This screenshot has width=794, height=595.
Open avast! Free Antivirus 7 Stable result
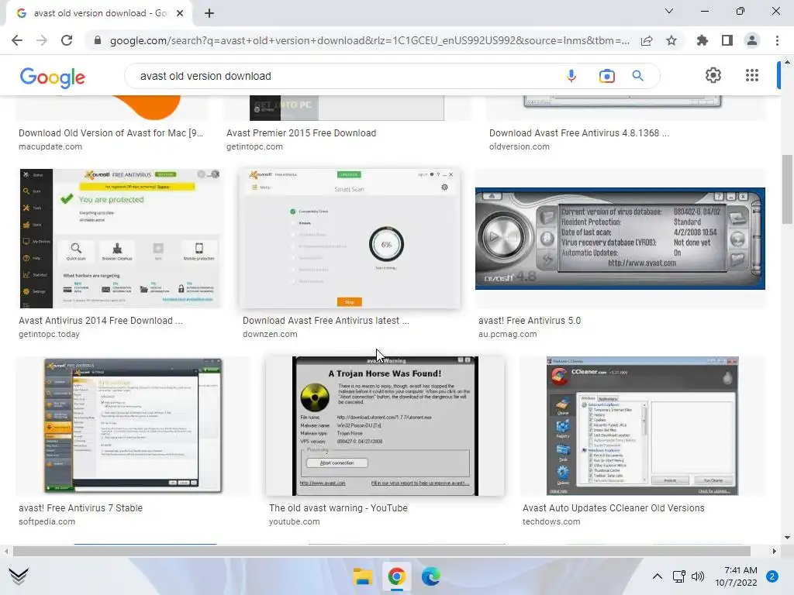[81, 508]
